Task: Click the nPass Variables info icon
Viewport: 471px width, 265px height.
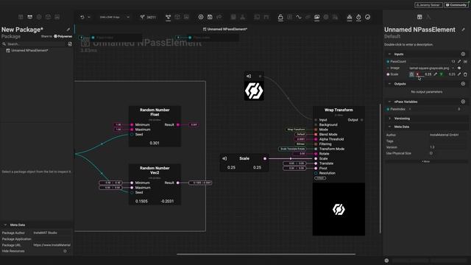Action: (463, 102)
